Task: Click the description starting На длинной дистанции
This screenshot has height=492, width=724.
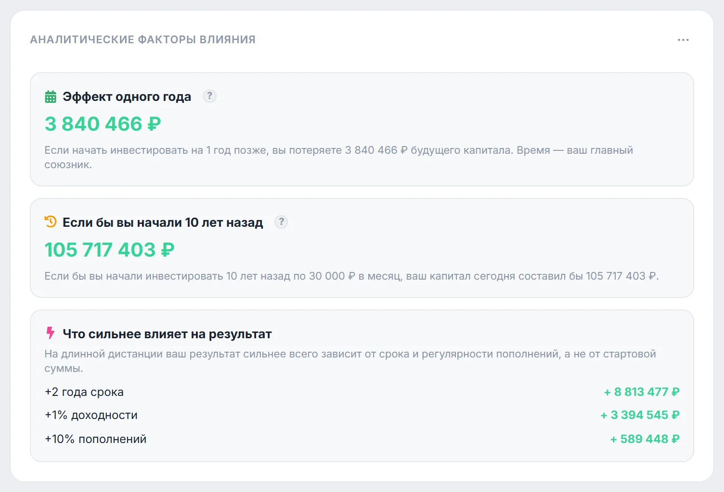Action: click(350, 361)
